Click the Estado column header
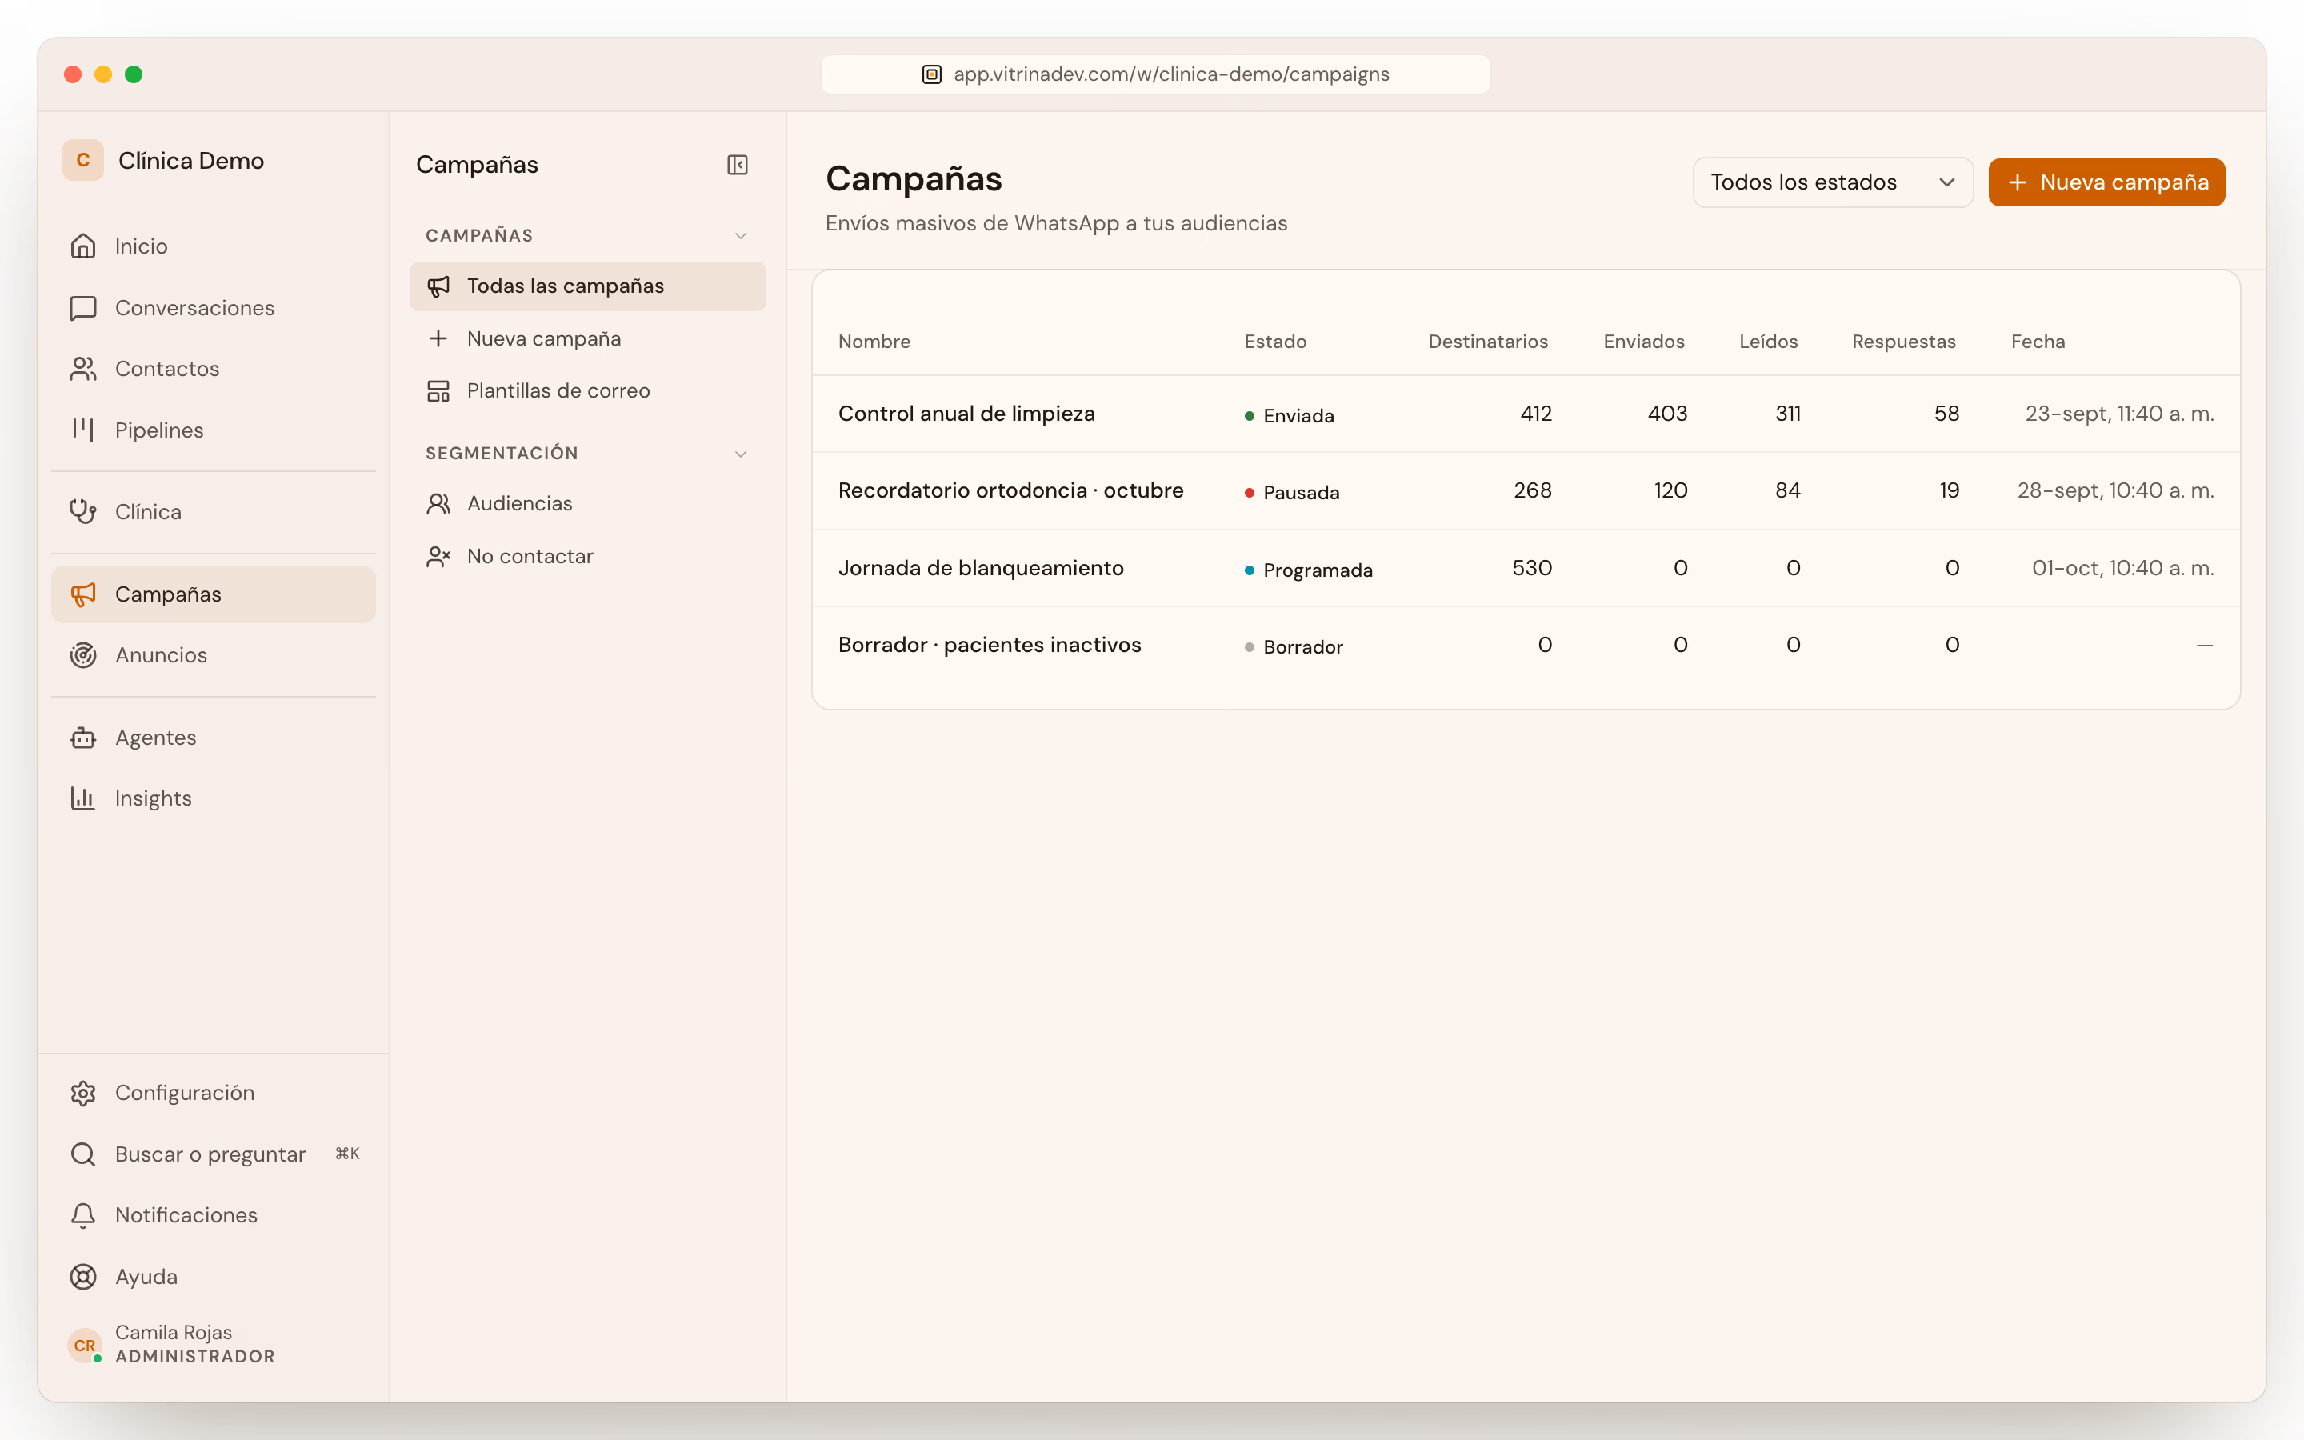Viewport: 2304px width, 1440px height. click(x=1275, y=341)
